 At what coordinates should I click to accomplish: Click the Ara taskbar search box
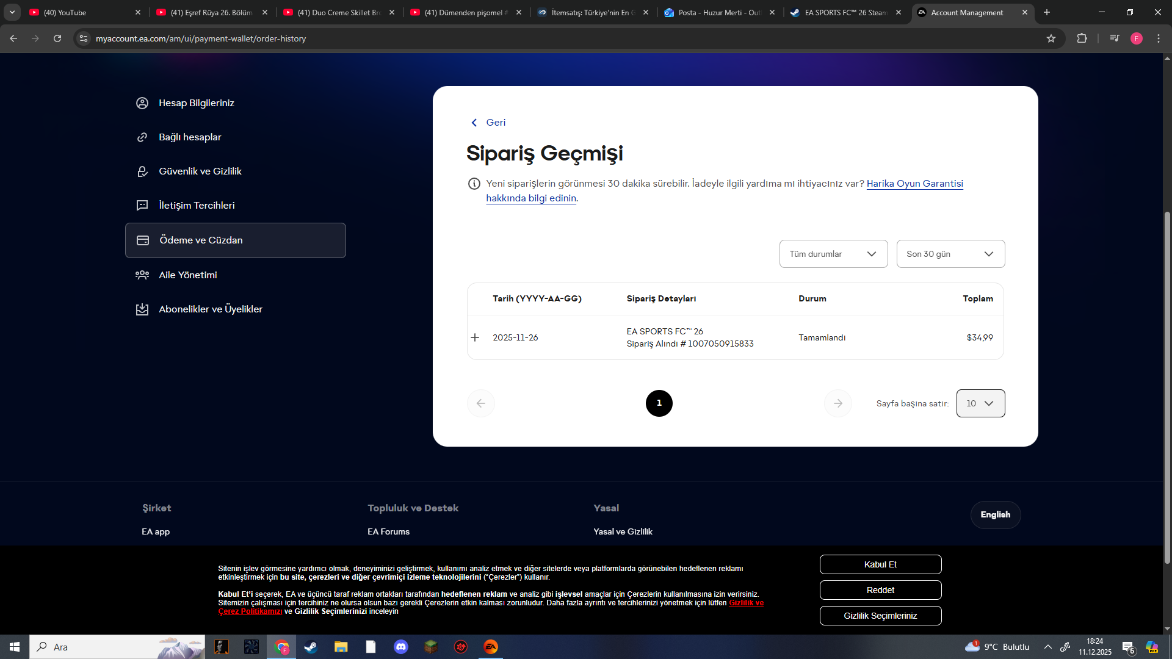(117, 647)
